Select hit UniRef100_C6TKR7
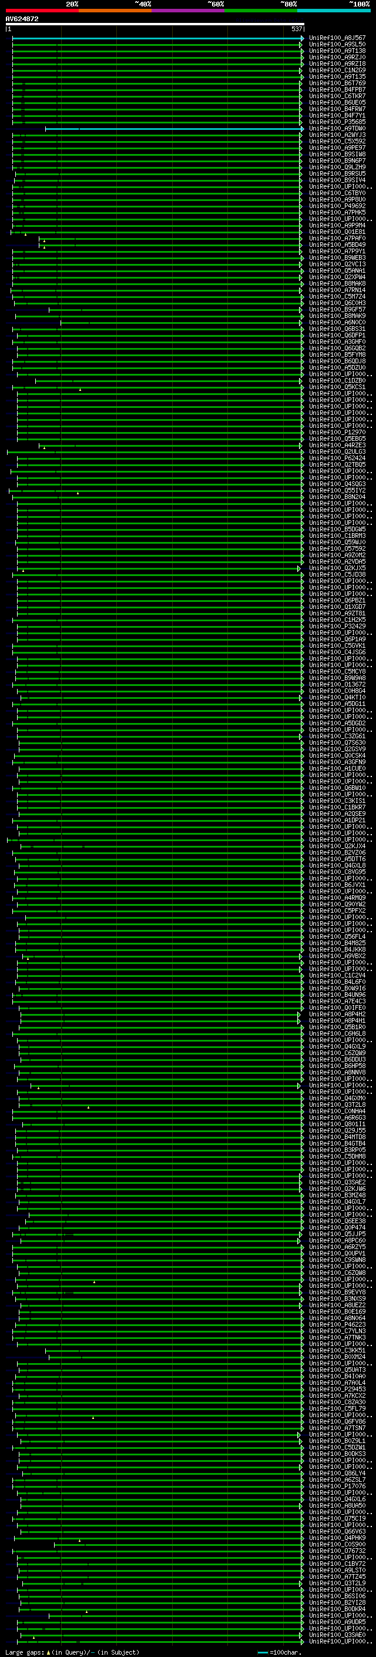 (337, 96)
